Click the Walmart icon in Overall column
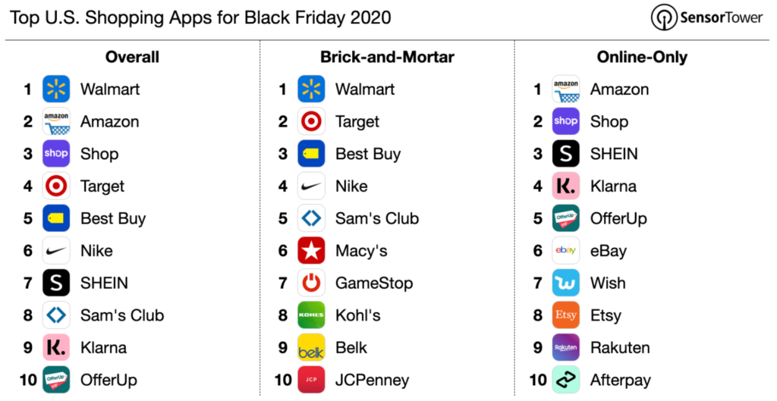The width and height of the screenshot is (777, 401). [56, 89]
